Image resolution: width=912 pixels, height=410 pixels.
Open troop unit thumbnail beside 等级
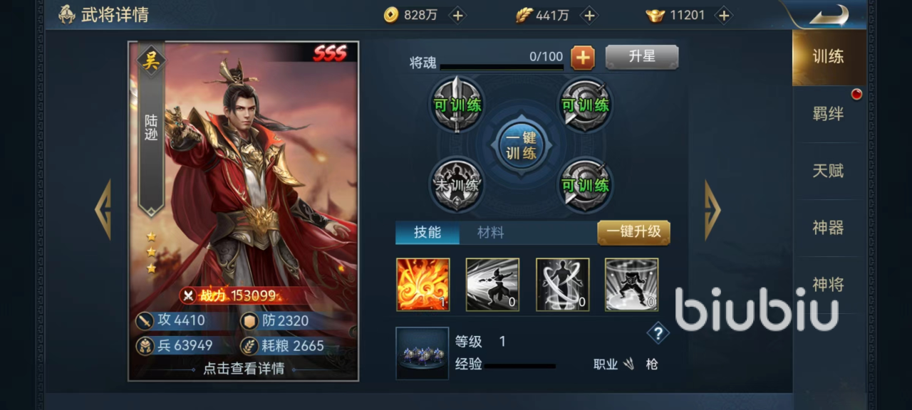pos(423,353)
